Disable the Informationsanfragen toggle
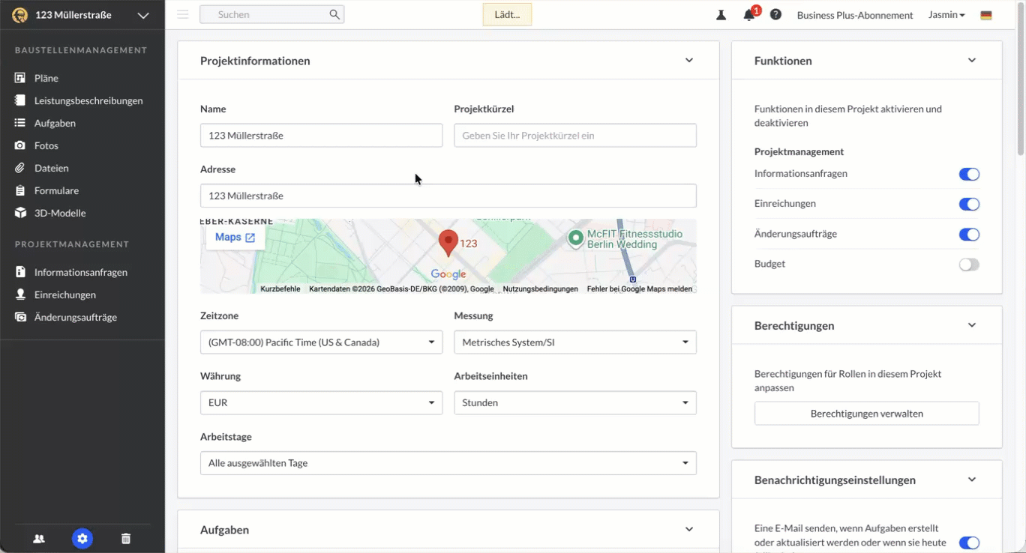This screenshot has height=553, width=1026. [x=969, y=175]
